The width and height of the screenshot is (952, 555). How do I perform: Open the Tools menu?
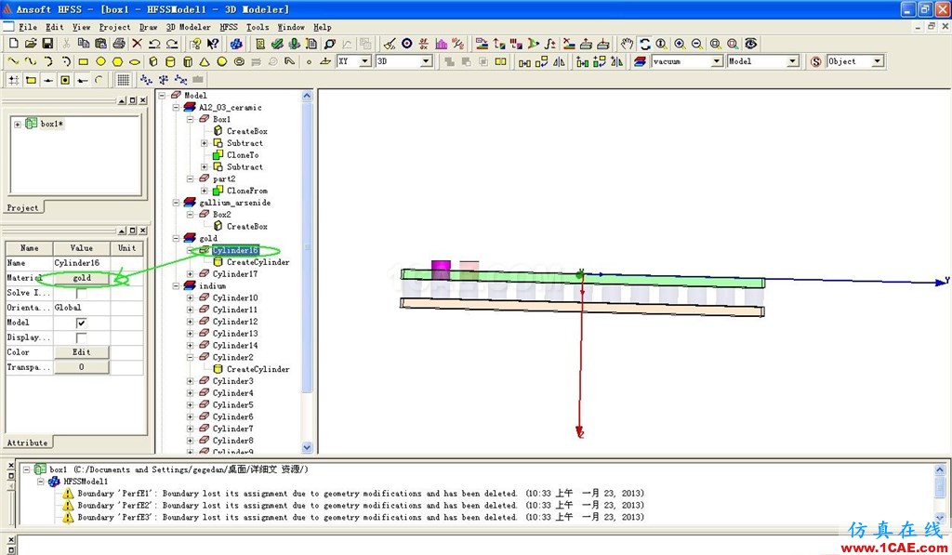click(258, 27)
